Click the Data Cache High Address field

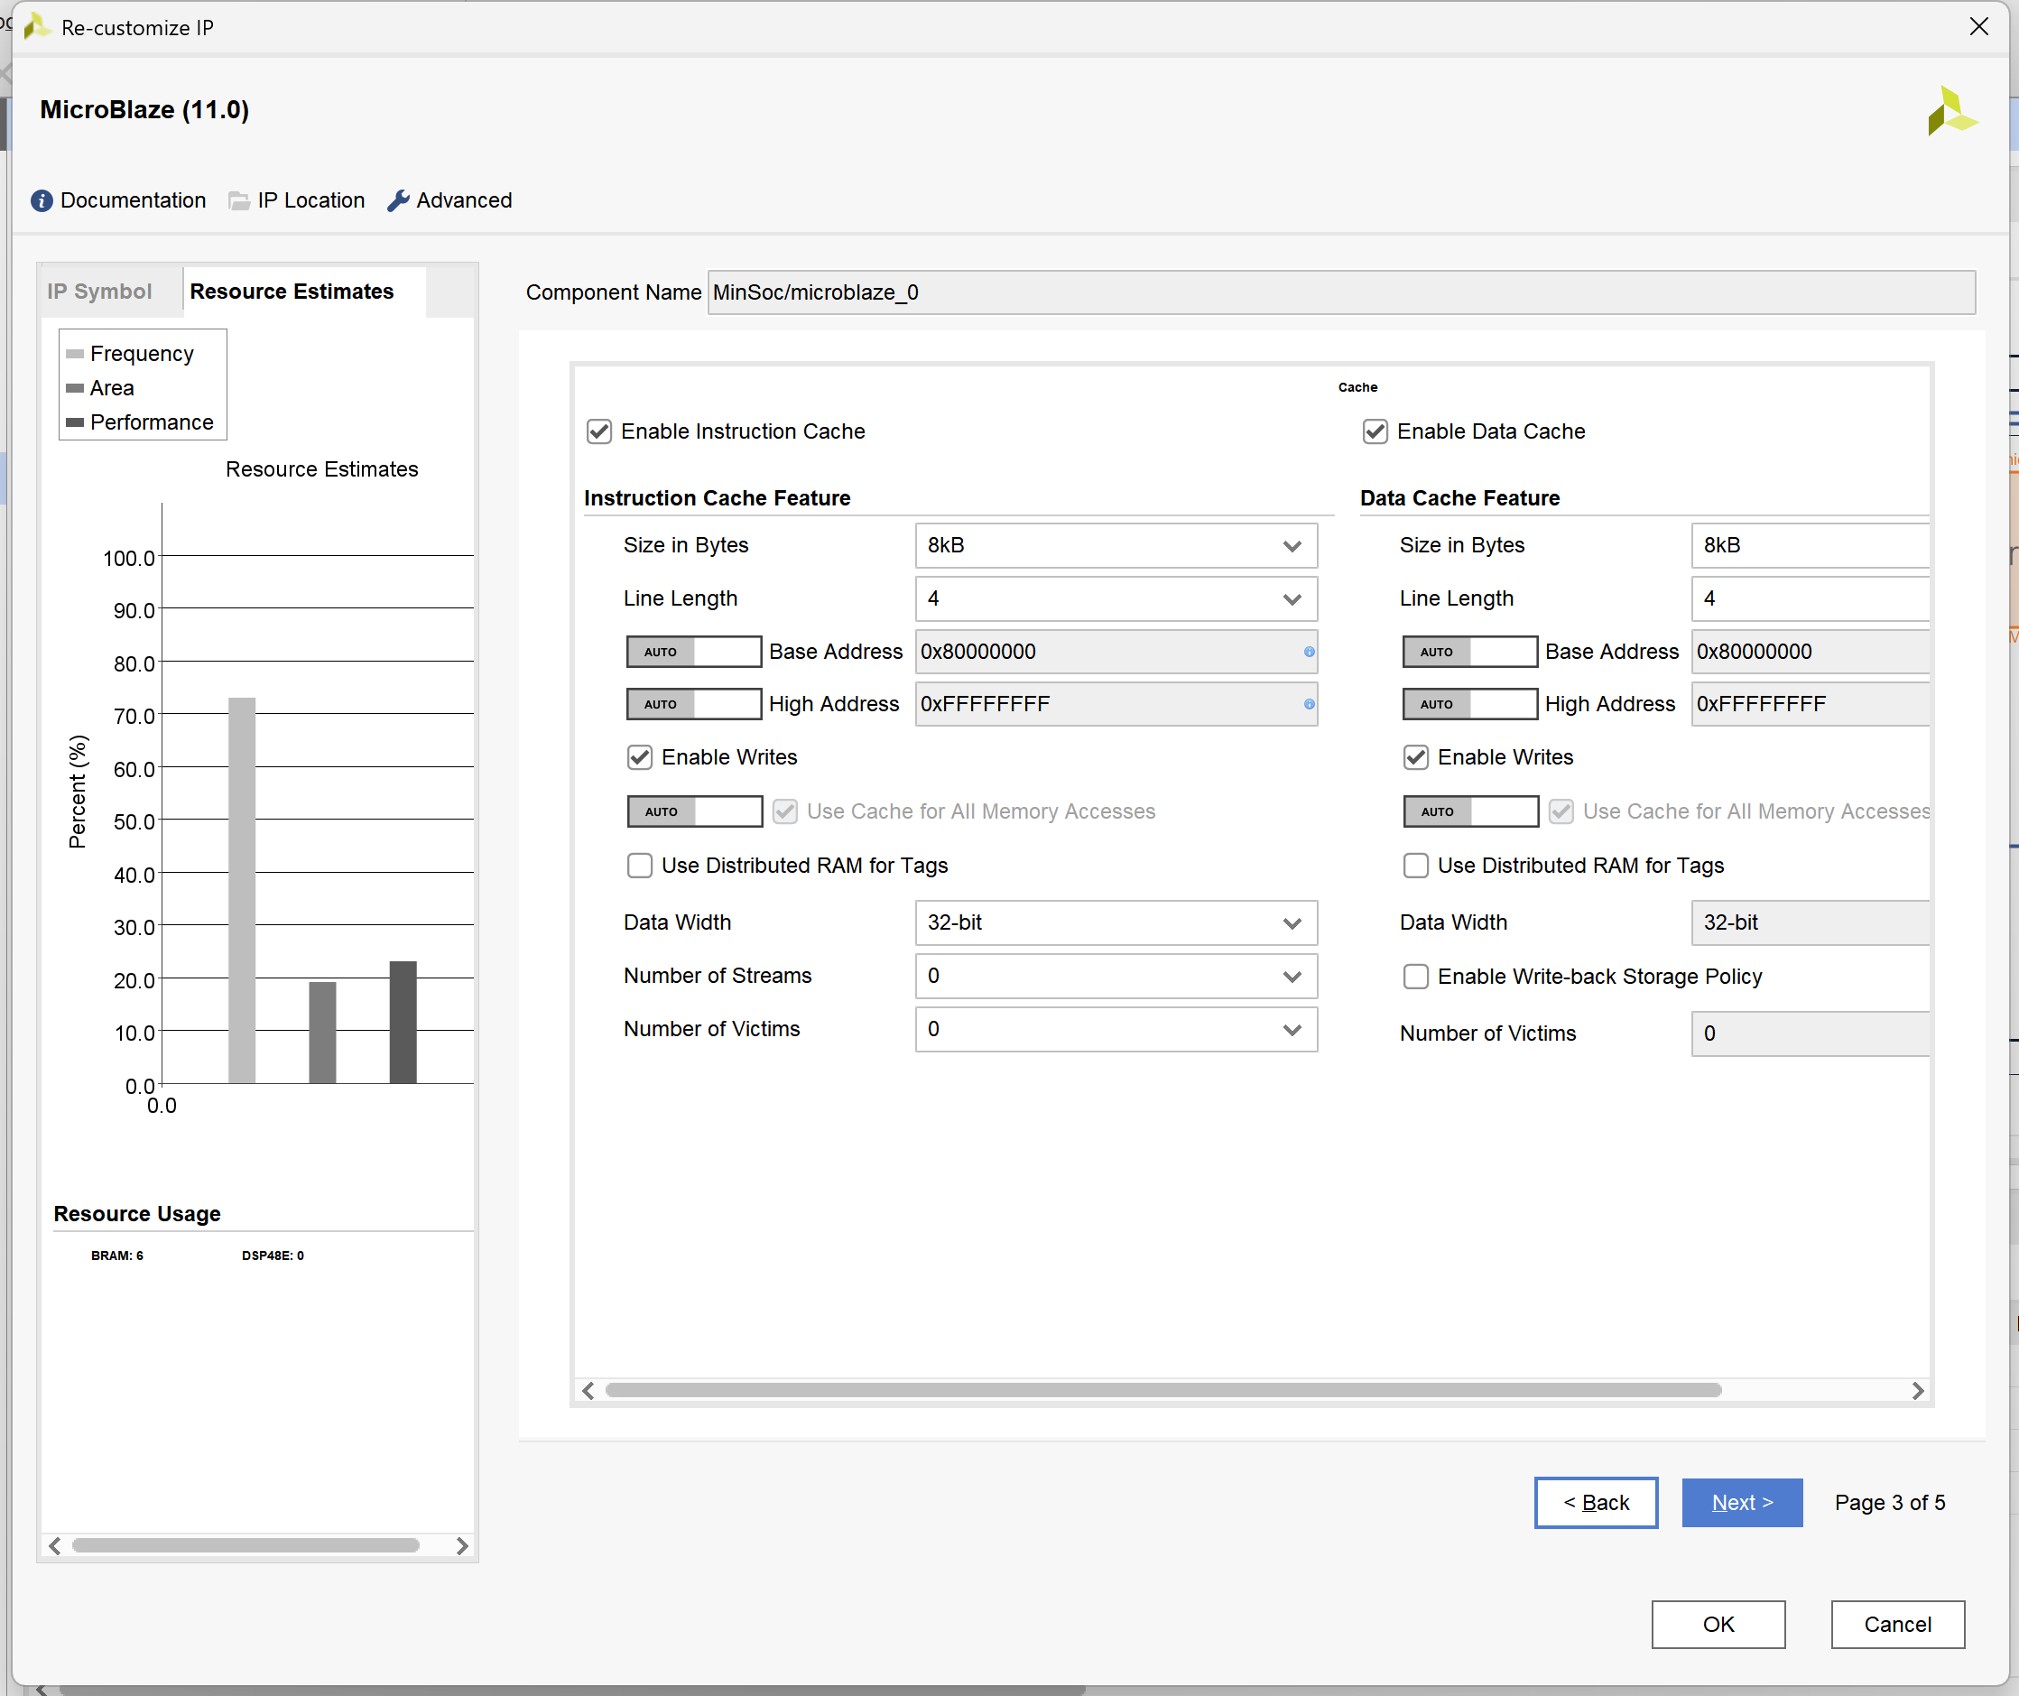(1810, 704)
